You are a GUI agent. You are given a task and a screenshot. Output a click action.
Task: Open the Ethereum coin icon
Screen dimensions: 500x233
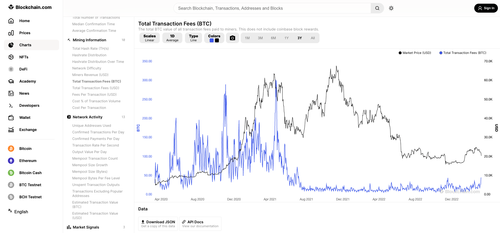click(x=11, y=161)
